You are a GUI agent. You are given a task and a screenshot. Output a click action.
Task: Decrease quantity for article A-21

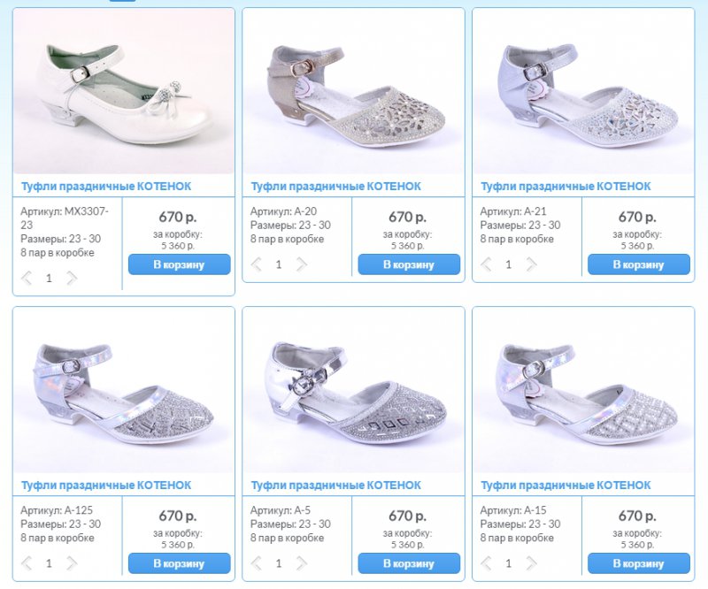[x=486, y=264]
